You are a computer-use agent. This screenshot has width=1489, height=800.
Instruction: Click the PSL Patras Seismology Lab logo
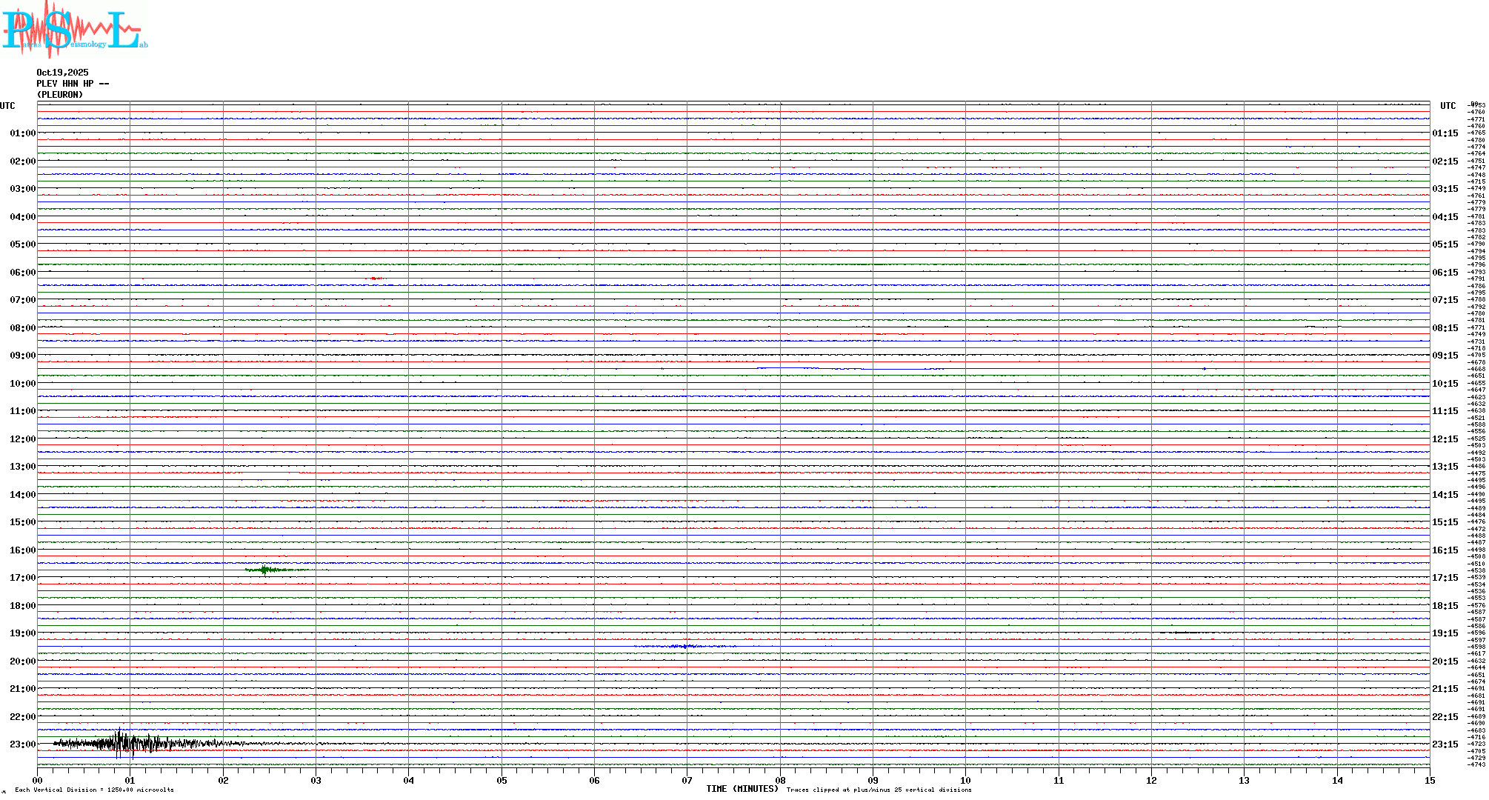74,28
